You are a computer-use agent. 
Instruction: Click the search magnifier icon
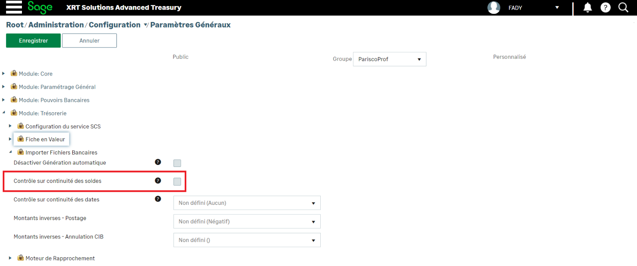click(x=623, y=8)
